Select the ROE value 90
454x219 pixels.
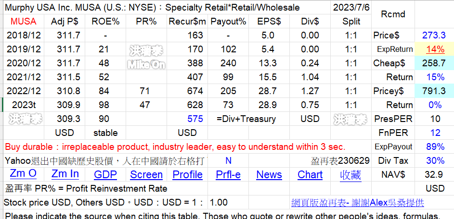tap(105, 119)
